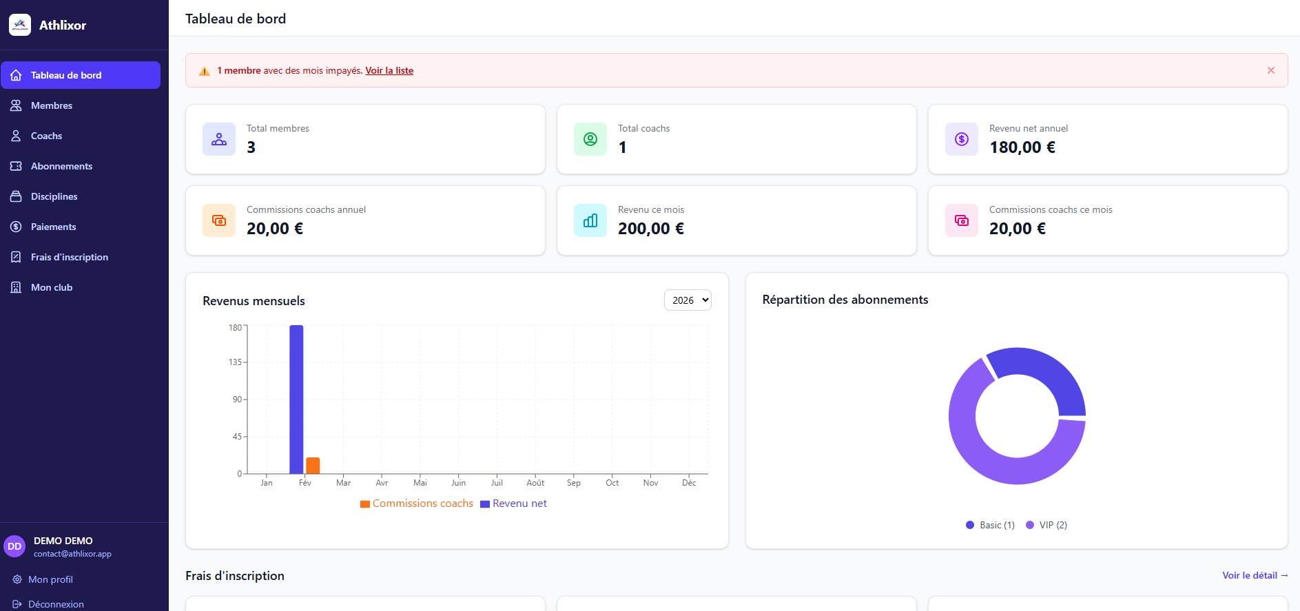
Task: Go to Abonnements in sidebar
Action: tap(61, 166)
